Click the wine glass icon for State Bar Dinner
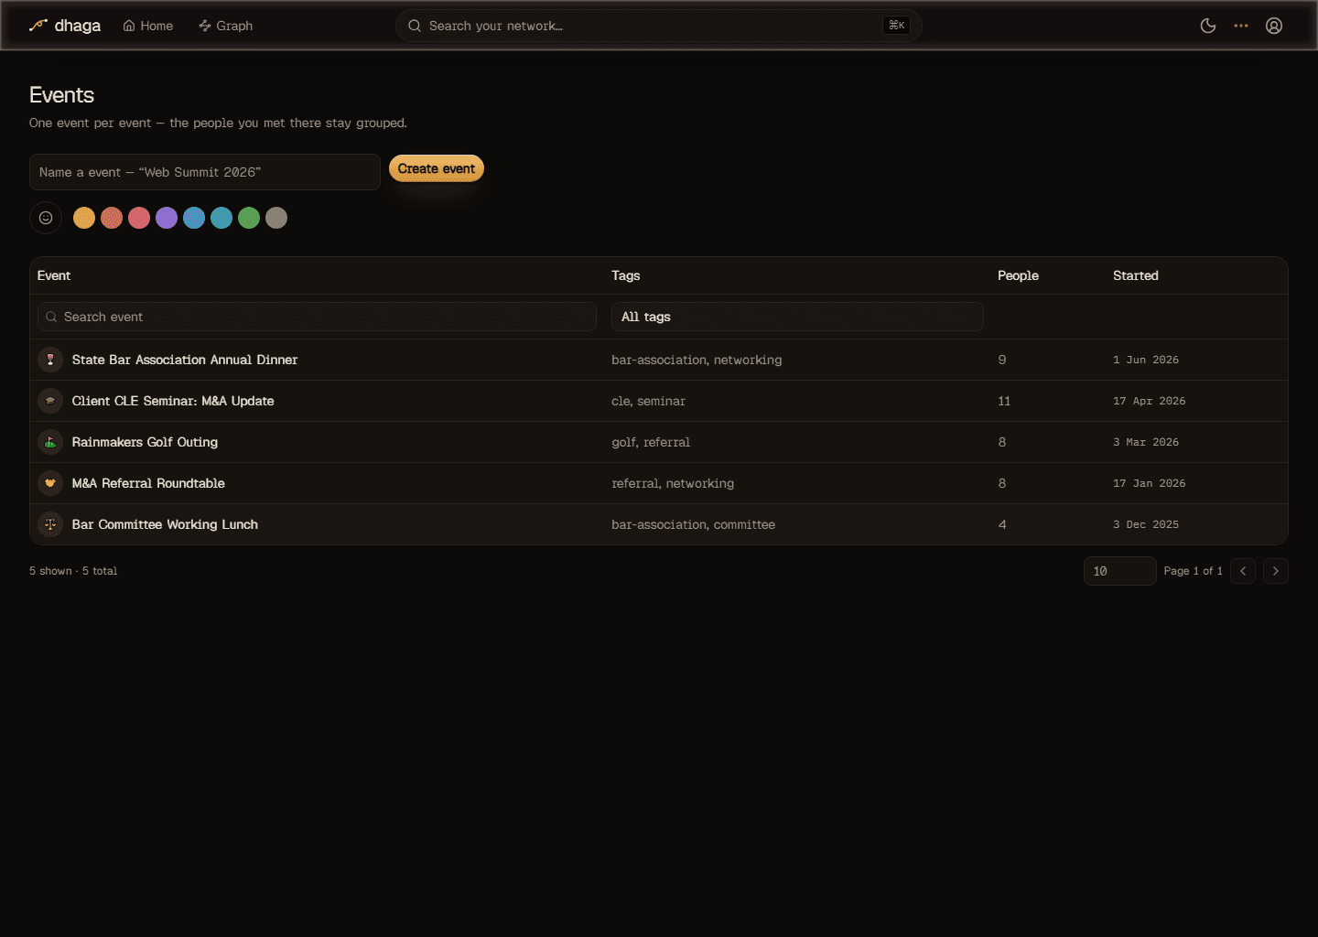This screenshot has height=937, width=1318. pos(50,360)
